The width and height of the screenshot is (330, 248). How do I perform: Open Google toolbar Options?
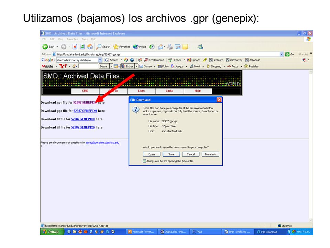[x=194, y=60]
